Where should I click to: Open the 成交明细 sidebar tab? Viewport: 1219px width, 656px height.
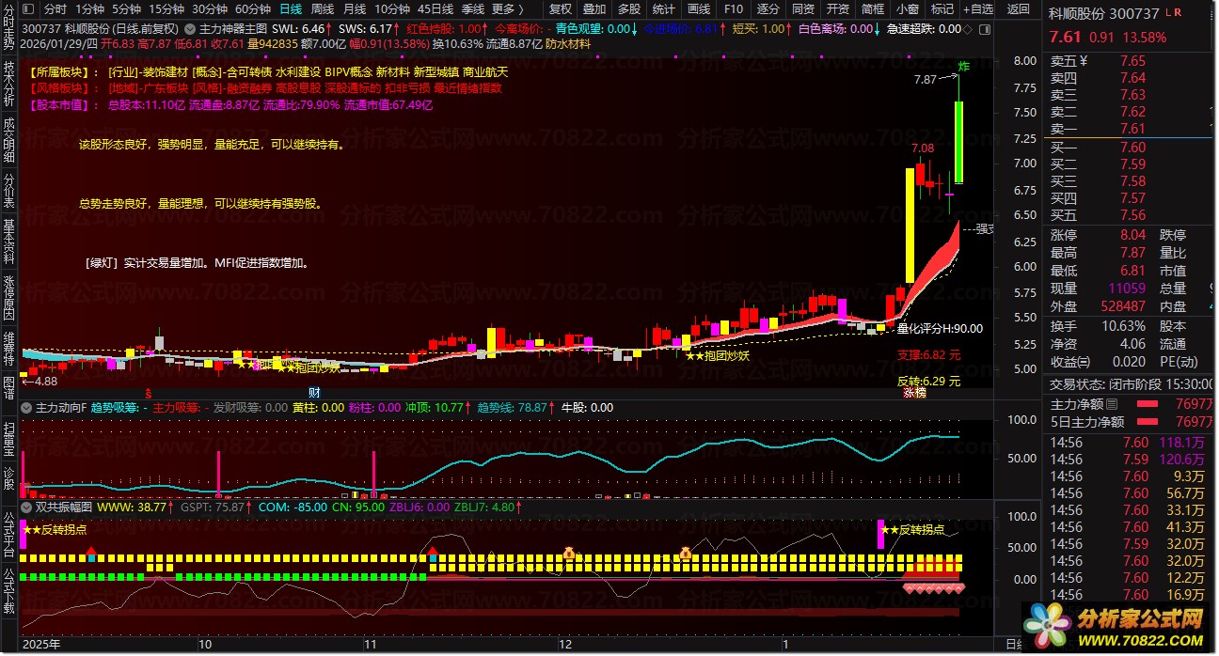(9, 142)
